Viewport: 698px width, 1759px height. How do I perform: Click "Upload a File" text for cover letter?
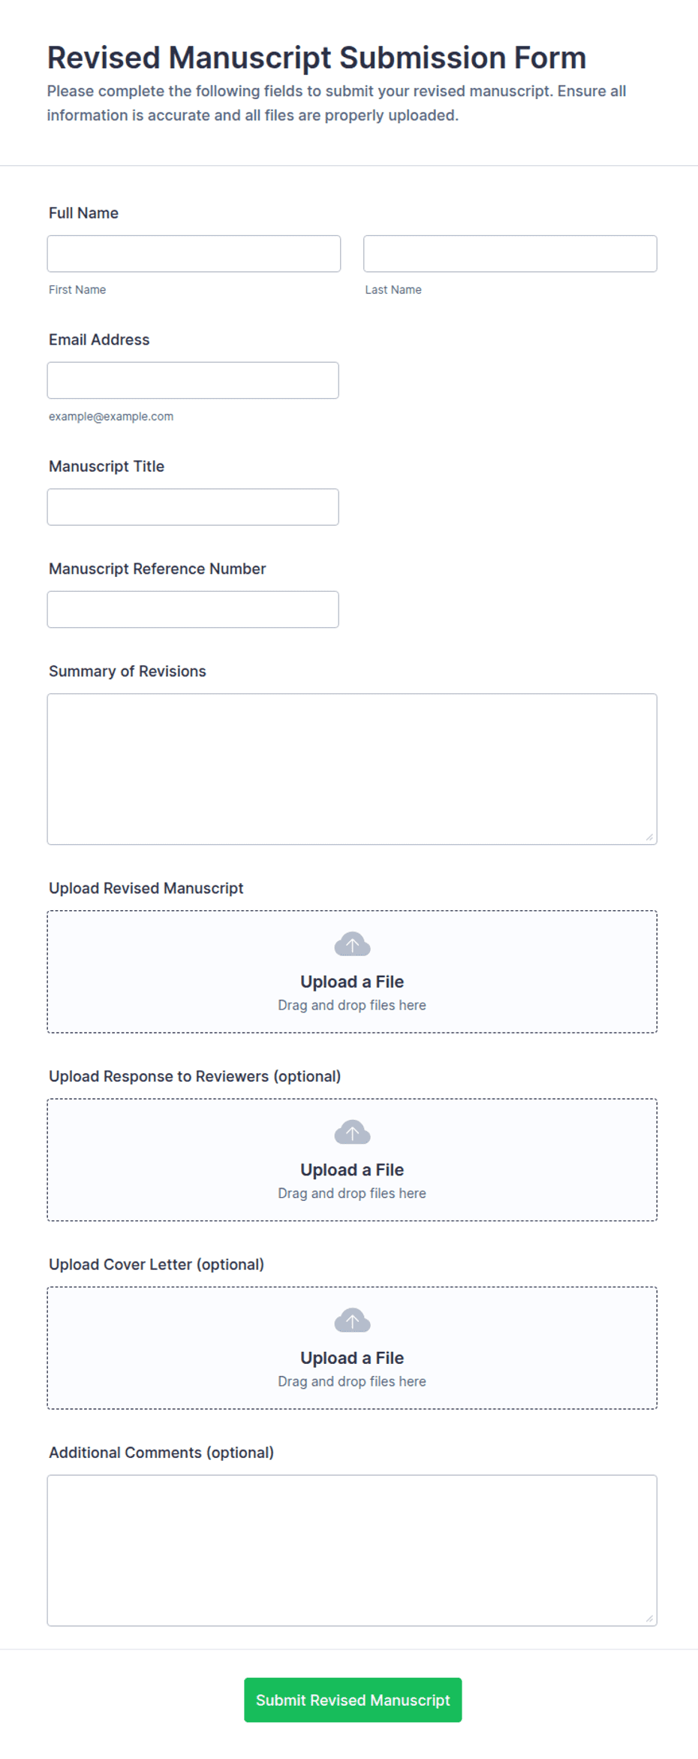[x=352, y=1358]
